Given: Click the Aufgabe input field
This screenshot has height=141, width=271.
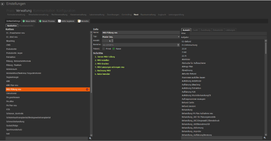Looking at the screenshot, I should pos(228,37).
